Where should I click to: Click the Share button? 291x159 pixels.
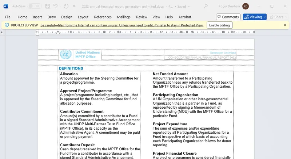279,17
